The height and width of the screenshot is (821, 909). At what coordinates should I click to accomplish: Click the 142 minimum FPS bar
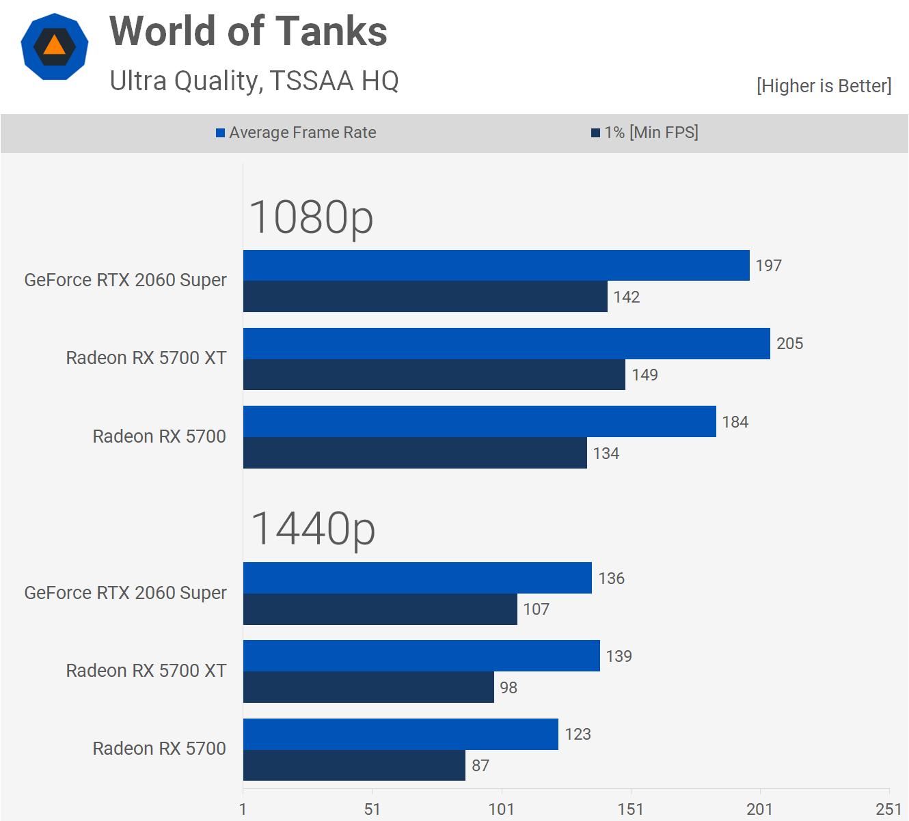425,296
